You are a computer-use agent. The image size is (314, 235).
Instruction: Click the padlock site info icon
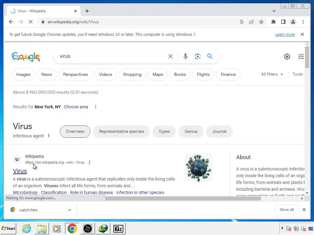pyautogui.click(x=43, y=22)
